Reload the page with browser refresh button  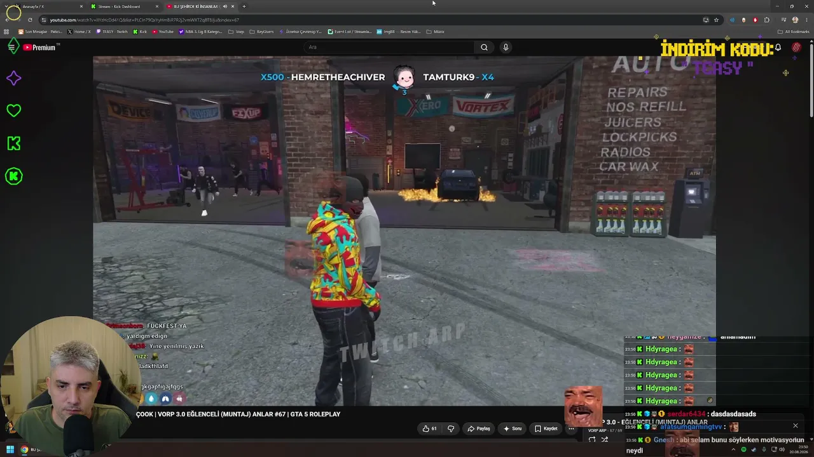[30, 20]
